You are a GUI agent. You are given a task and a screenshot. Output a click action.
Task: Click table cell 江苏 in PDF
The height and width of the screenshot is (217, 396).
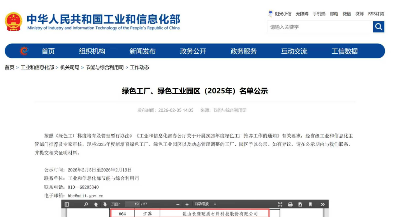click(x=148, y=213)
